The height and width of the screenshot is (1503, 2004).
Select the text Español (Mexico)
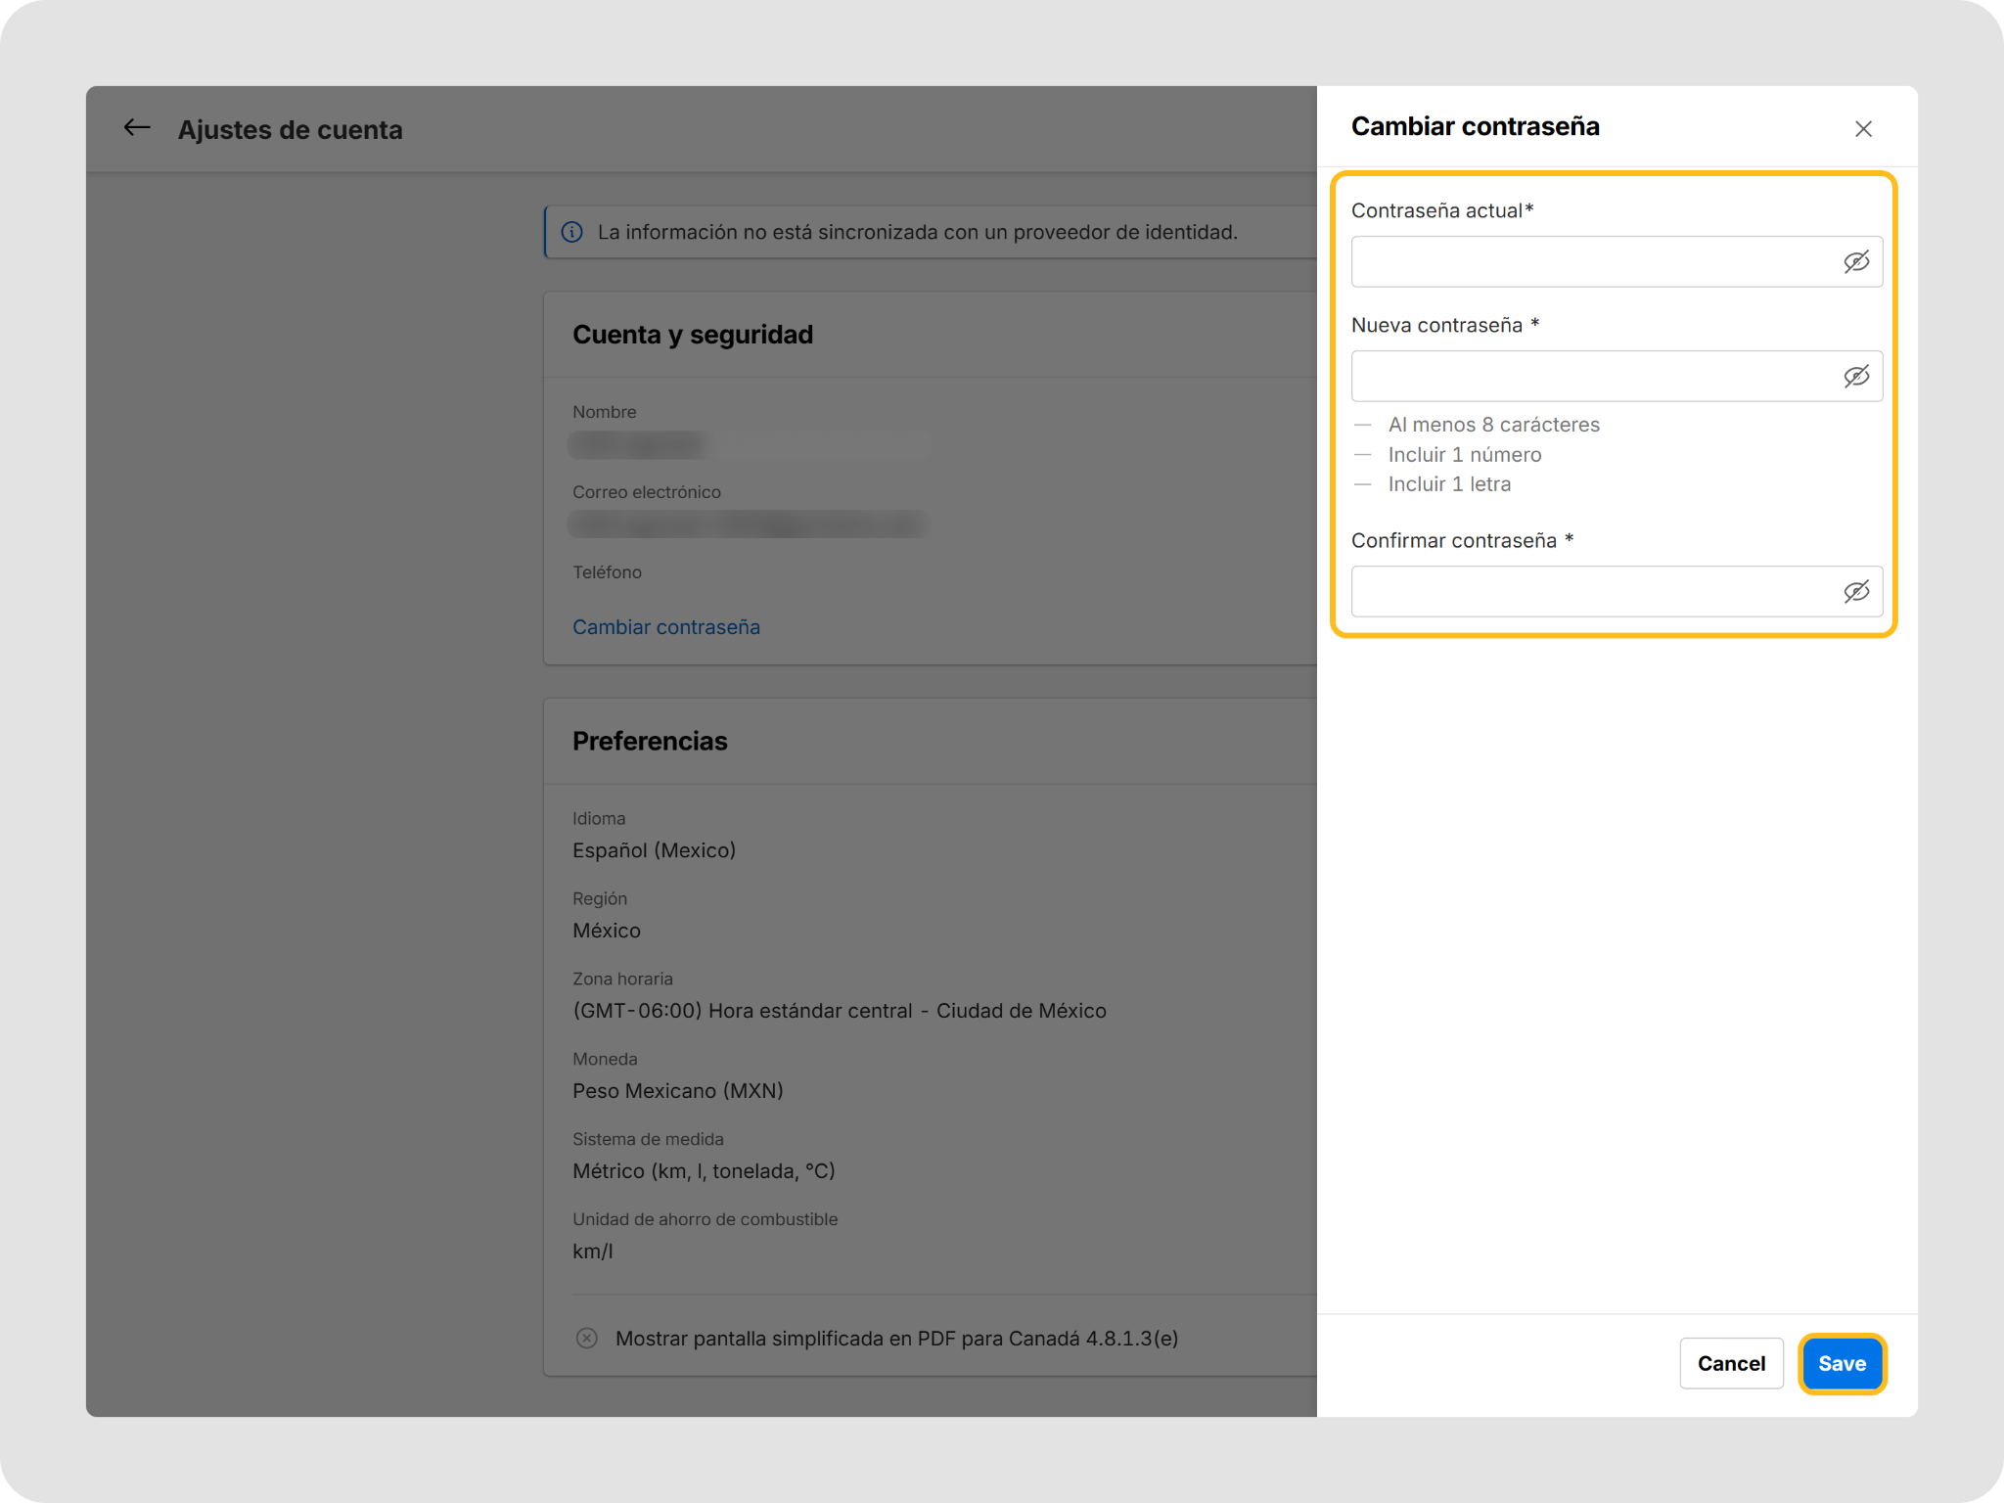(x=654, y=850)
